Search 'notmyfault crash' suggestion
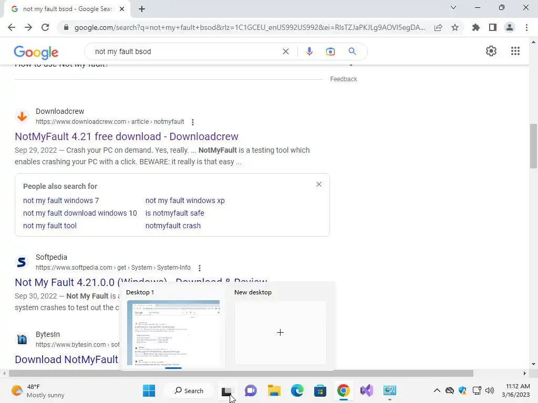 173,226
